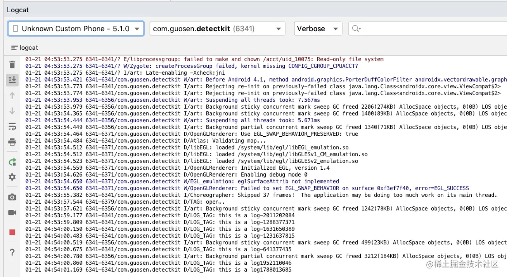Open the device dropdown Unknown Custom Phone

coord(76,29)
